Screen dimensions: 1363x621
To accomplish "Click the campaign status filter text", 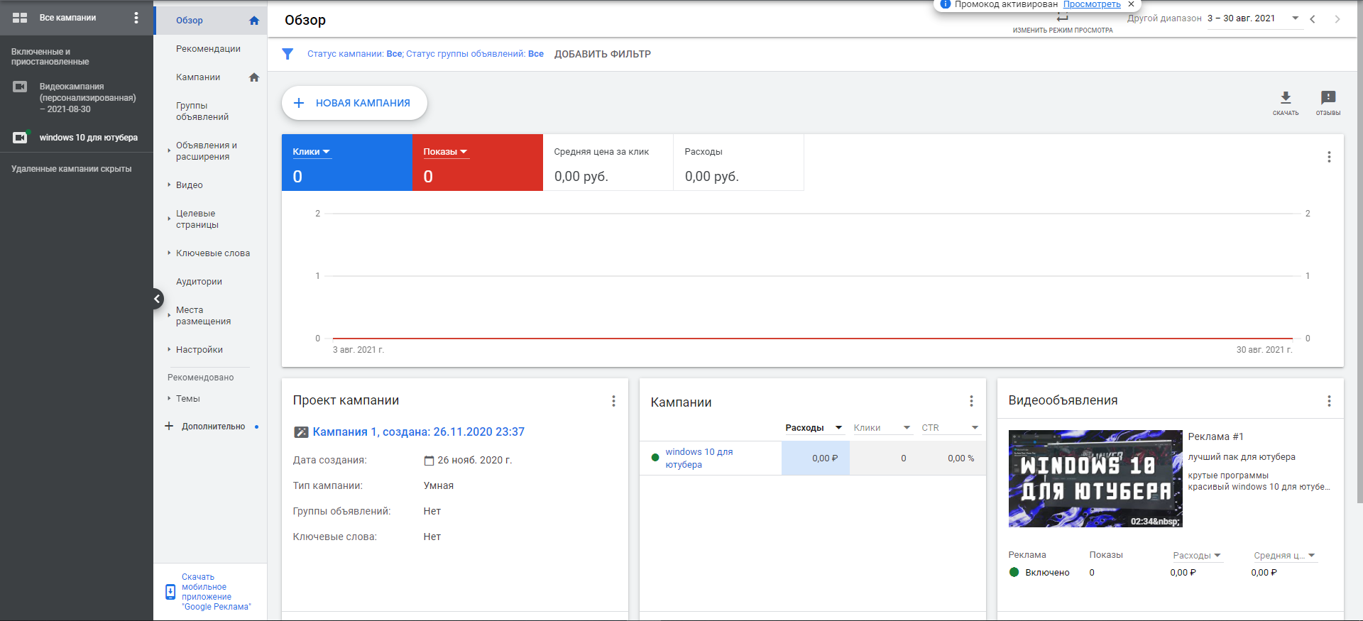I will pos(425,54).
